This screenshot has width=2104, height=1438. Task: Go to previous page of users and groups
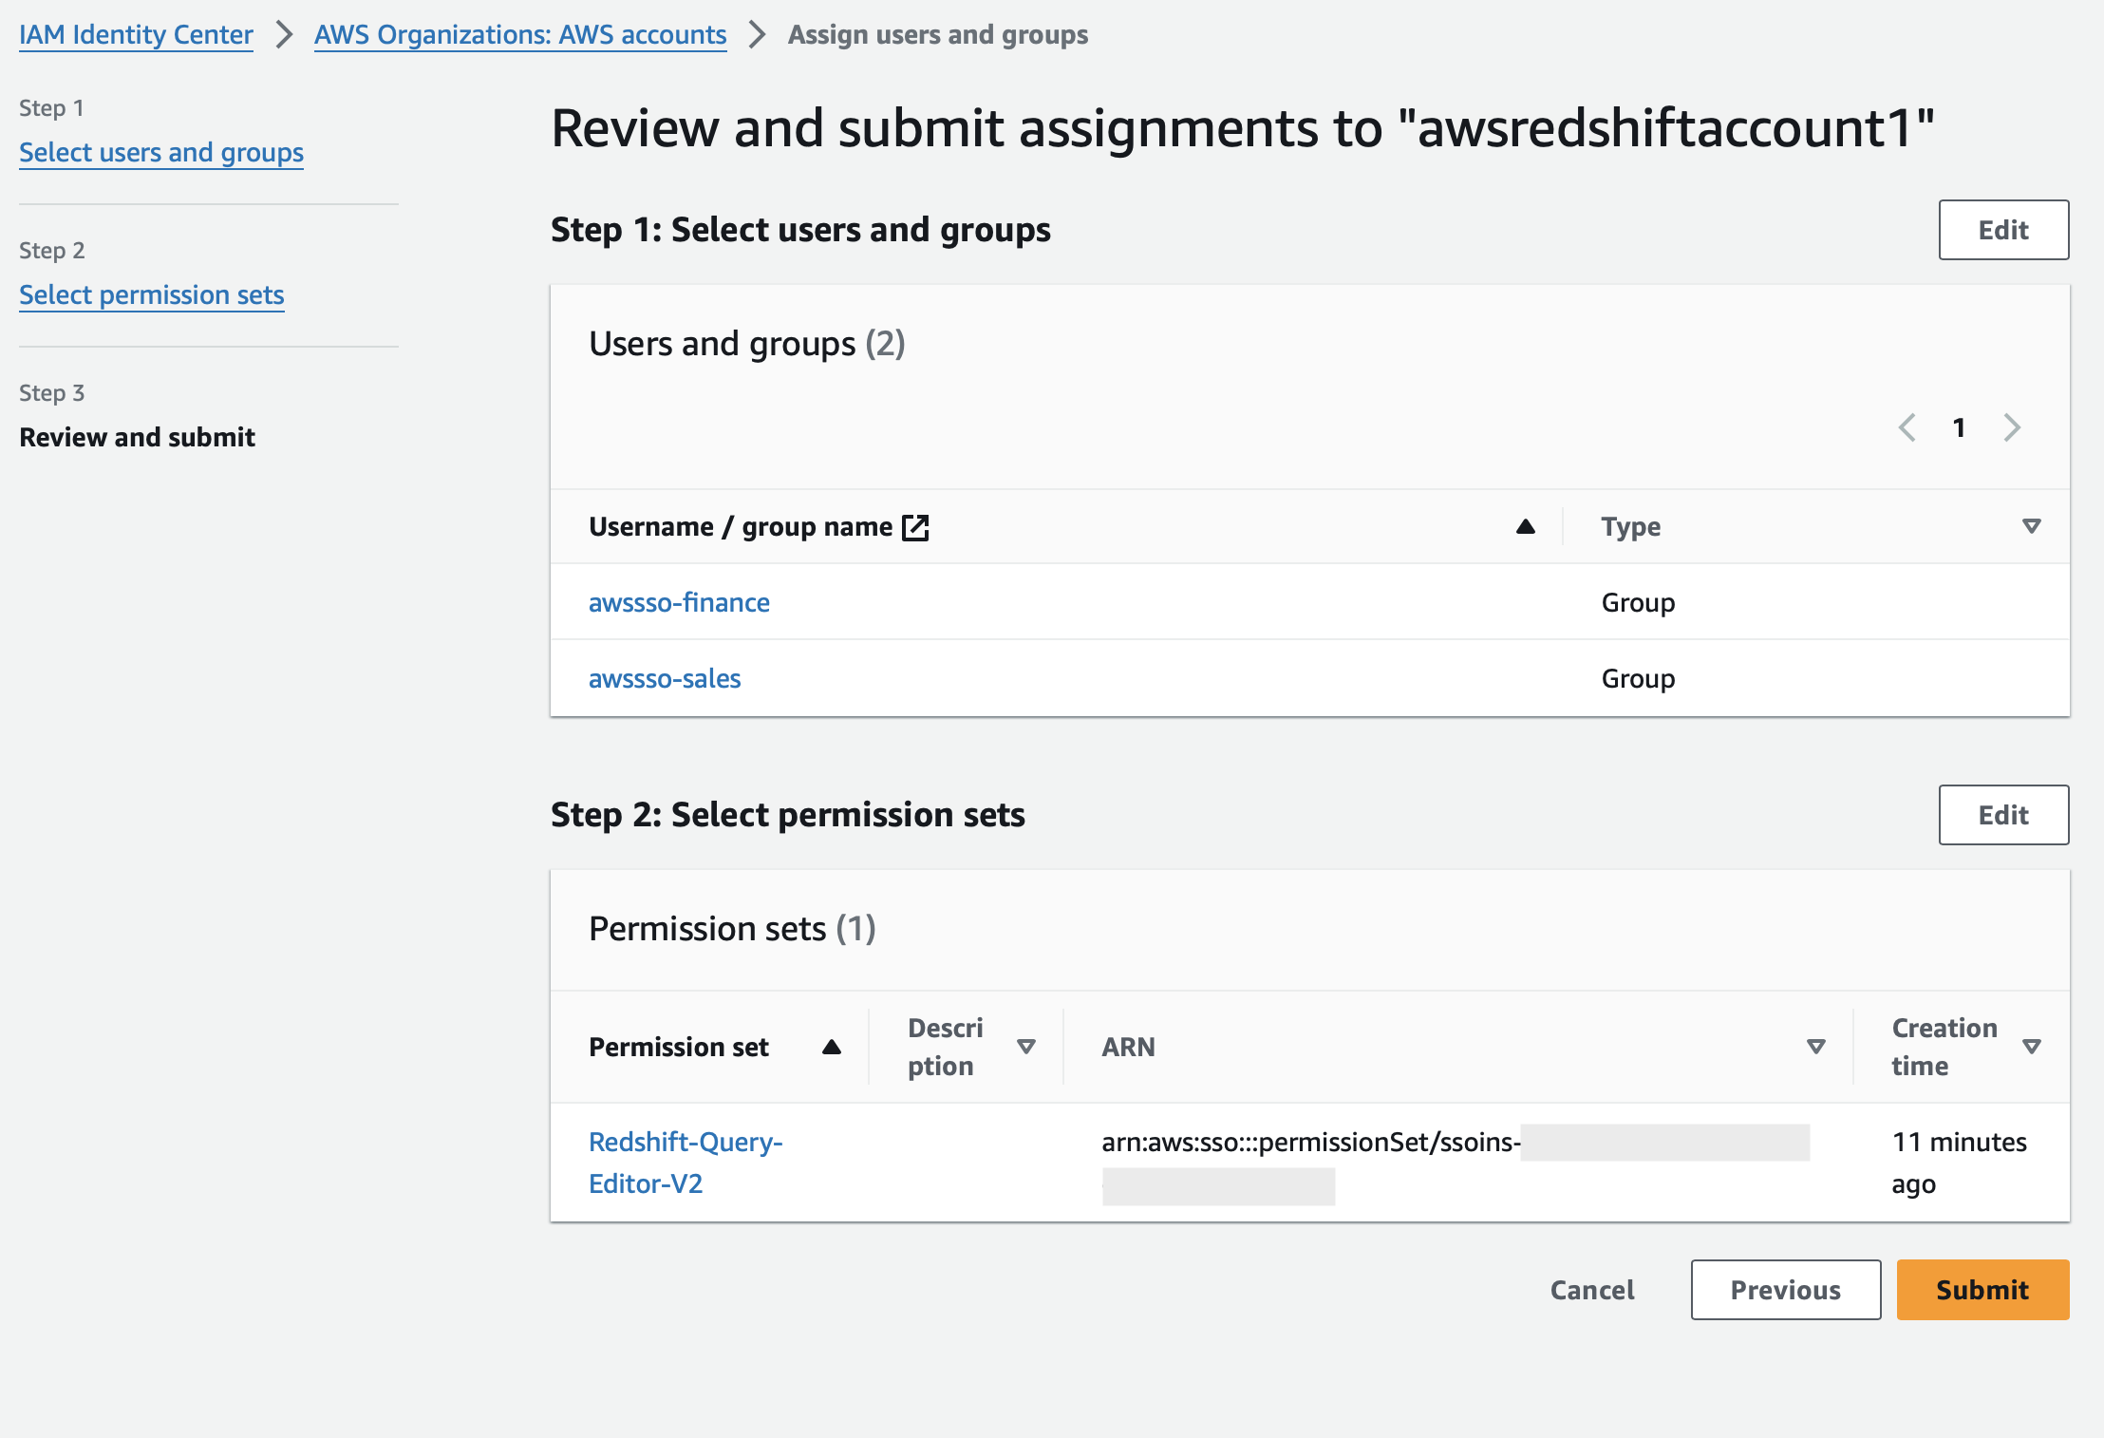click(x=1907, y=428)
